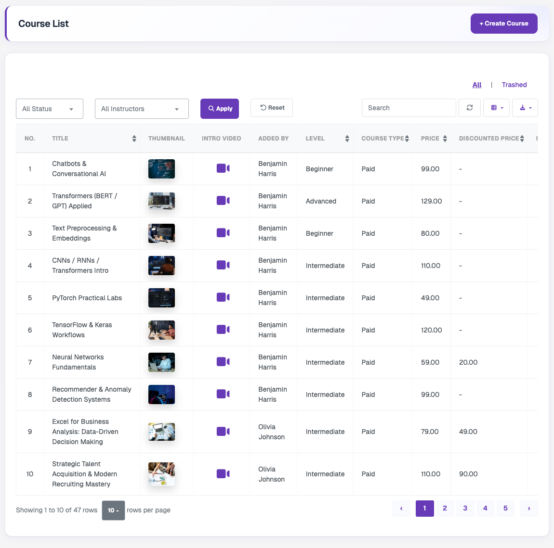The image size is (554, 548).
Task: Go to page 2
Action: pyautogui.click(x=445, y=508)
